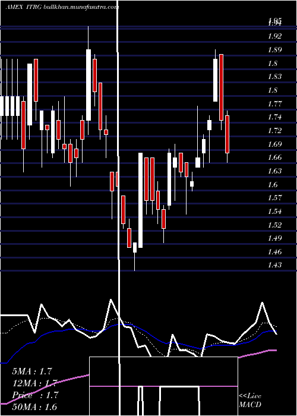Select the 1.69 price axis label
The image size is (297, 416).
(274, 144)
